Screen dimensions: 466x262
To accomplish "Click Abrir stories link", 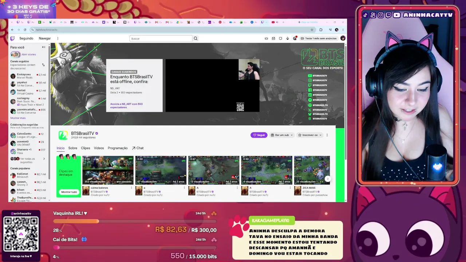I will click(29, 55).
